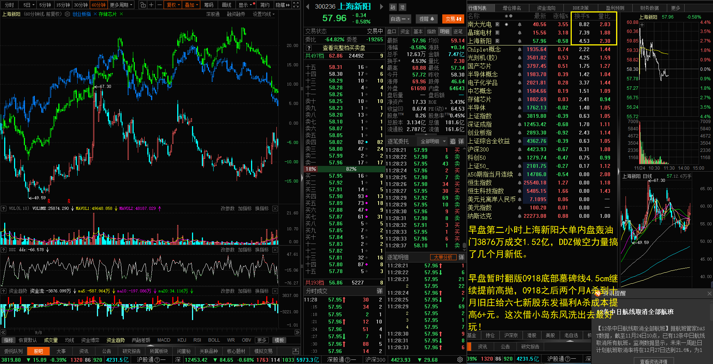The image size is (713, 364).
Task: Open help for the VOL indicator
Action: 4,208
